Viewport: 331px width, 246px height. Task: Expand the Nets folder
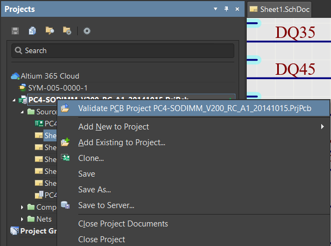[22, 219]
